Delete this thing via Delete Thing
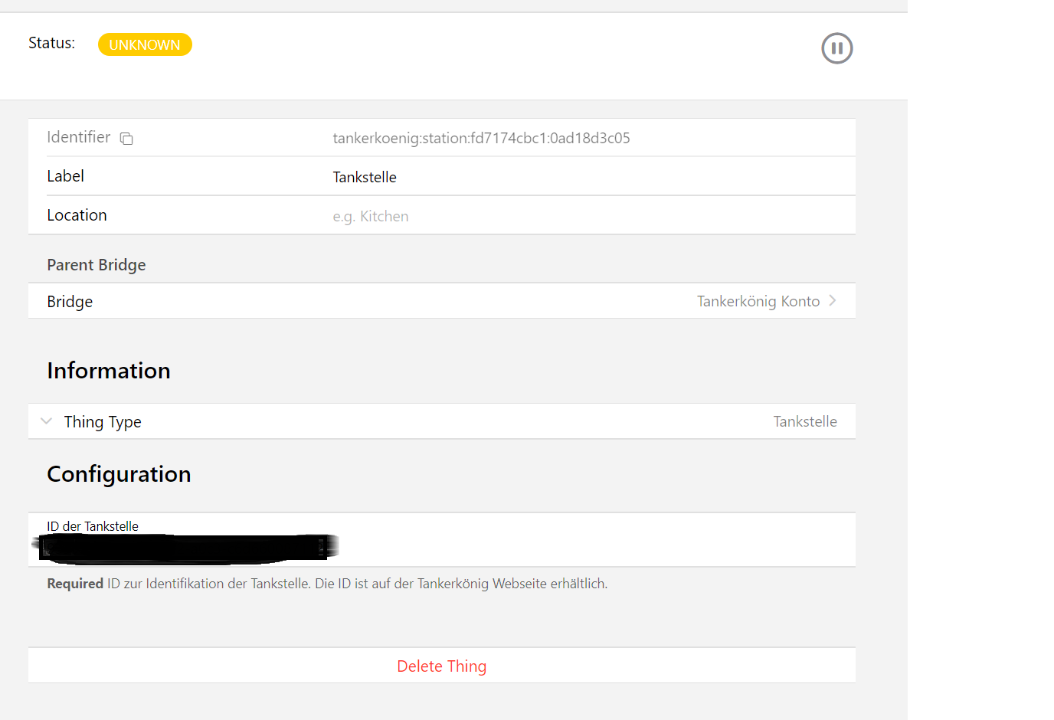Image resolution: width=1054 pixels, height=720 pixels. 442,666
